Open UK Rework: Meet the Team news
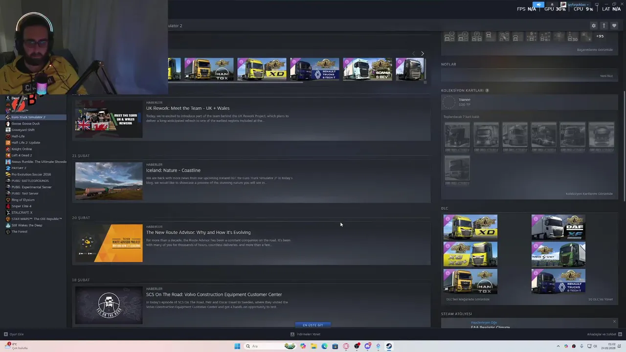 point(188,108)
